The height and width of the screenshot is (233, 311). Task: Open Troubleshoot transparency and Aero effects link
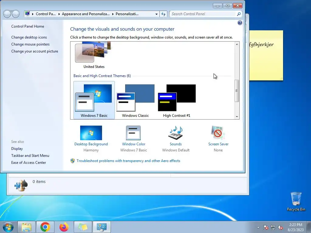pos(128,161)
